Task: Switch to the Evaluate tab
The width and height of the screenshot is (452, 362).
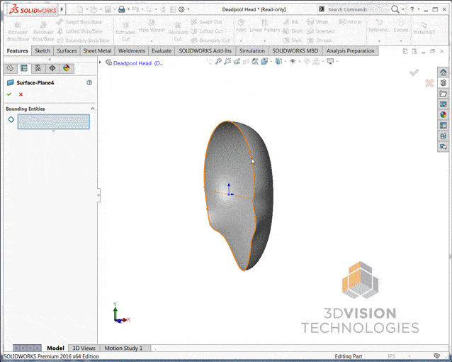Action: pyautogui.click(x=162, y=51)
